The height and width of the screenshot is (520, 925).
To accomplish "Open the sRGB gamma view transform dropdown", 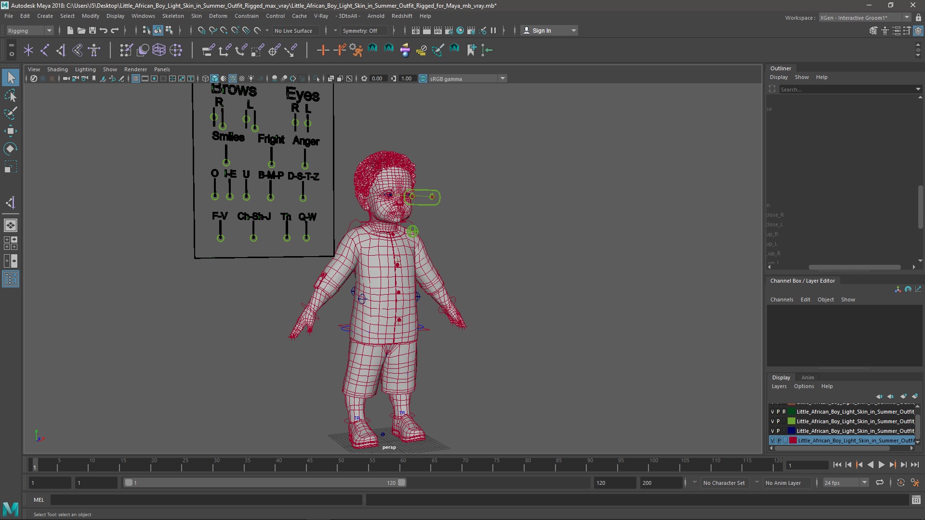I will point(467,78).
